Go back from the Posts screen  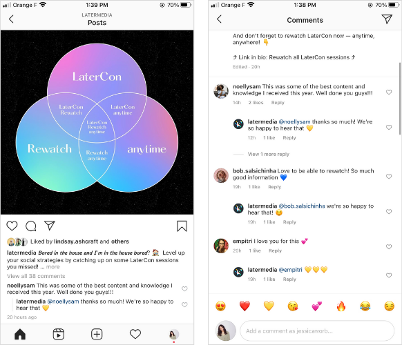(x=11, y=19)
